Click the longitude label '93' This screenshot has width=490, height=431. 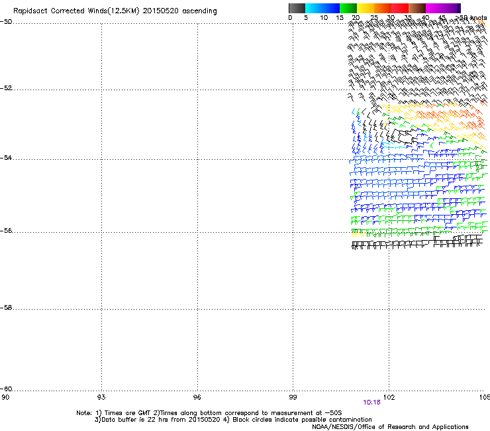click(x=101, y=397)
